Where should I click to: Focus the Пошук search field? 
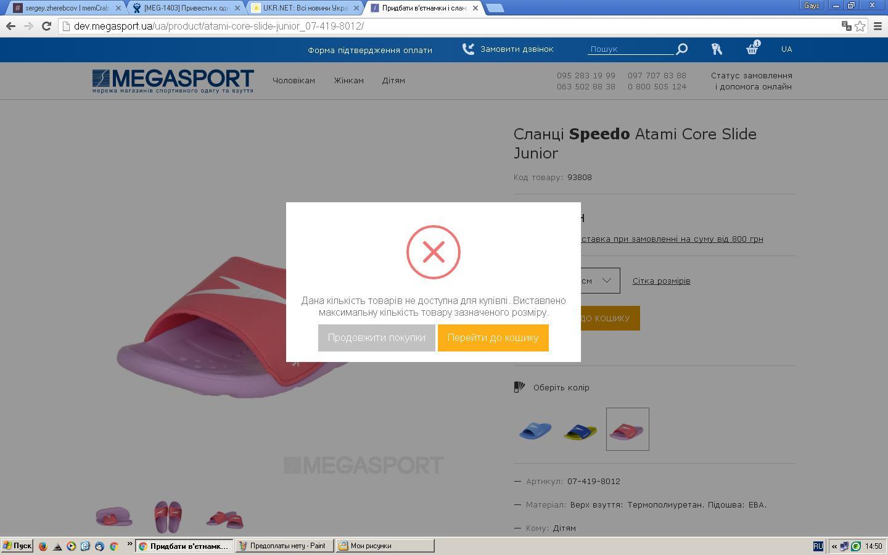click(630, 49)
